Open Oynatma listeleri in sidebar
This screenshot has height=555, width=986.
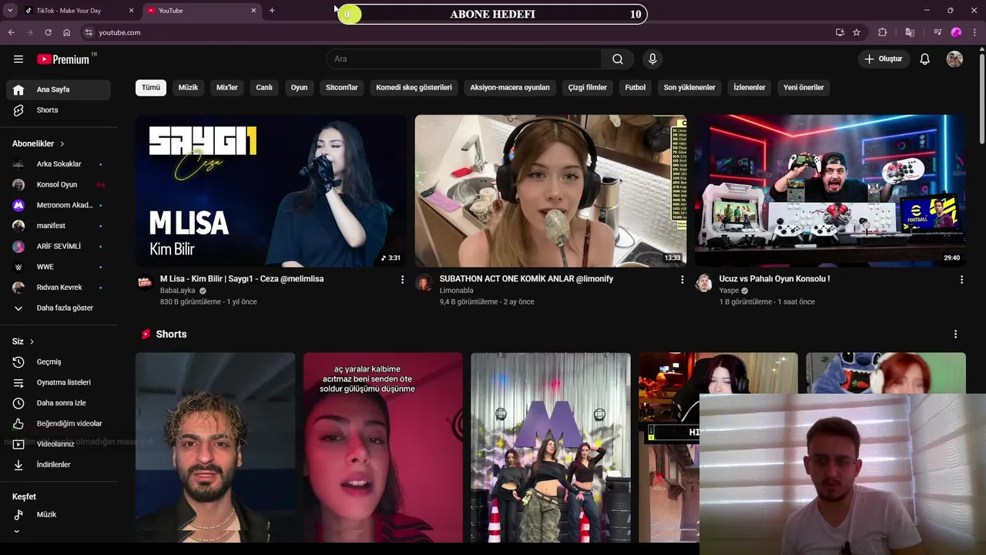click(x=59, y=382)
